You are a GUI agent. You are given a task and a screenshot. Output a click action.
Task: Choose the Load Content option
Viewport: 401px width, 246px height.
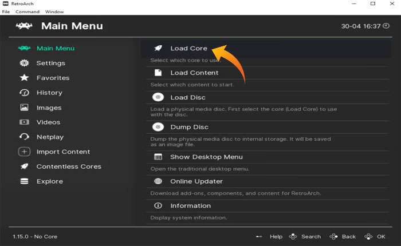point(194,73)
